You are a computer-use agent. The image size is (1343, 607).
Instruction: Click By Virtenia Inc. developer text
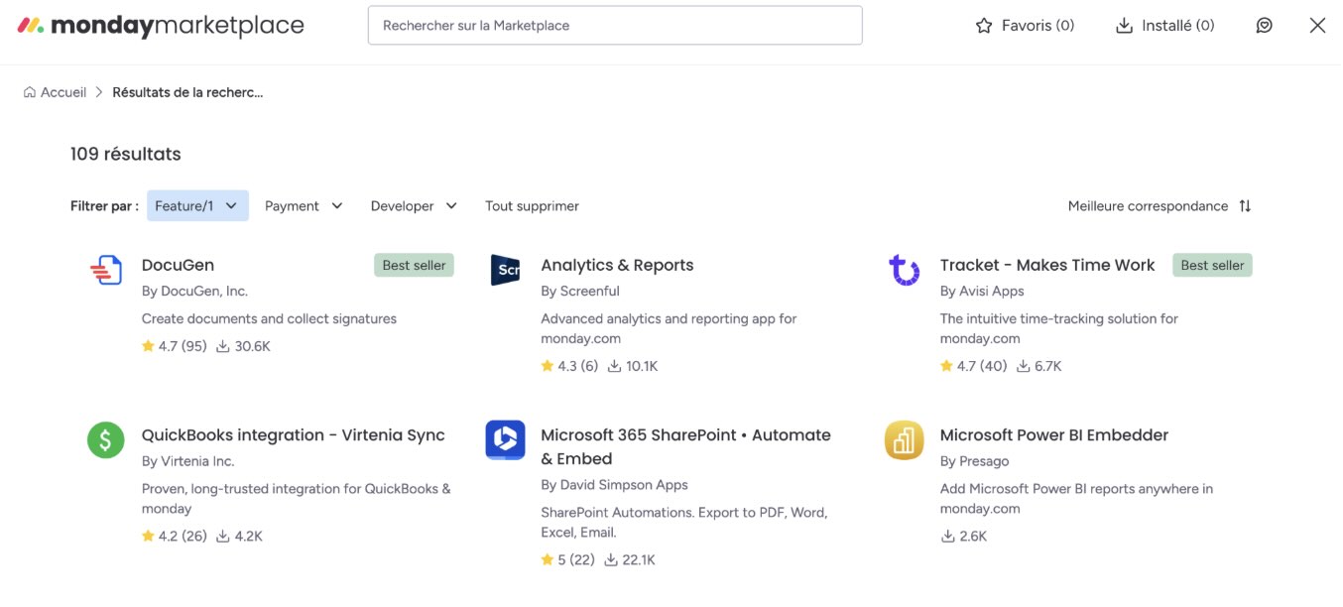pos(189,461)
